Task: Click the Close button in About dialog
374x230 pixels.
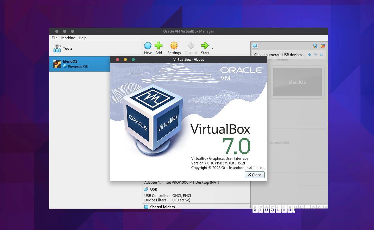Action: tap(255, 175)
